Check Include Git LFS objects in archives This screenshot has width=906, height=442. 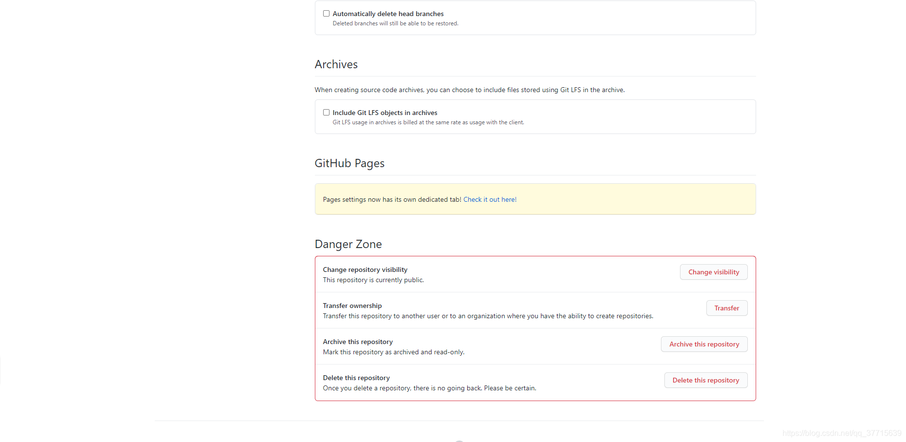326,113
